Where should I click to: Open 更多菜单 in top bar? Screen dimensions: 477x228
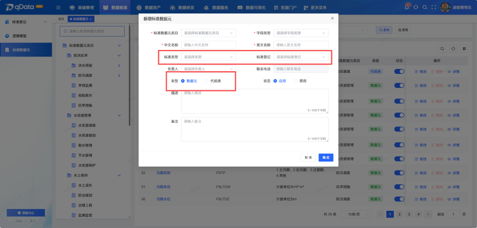(x=315, y=8)
